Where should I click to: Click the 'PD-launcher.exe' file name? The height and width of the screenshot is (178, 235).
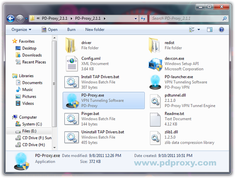tap(179, 77)
